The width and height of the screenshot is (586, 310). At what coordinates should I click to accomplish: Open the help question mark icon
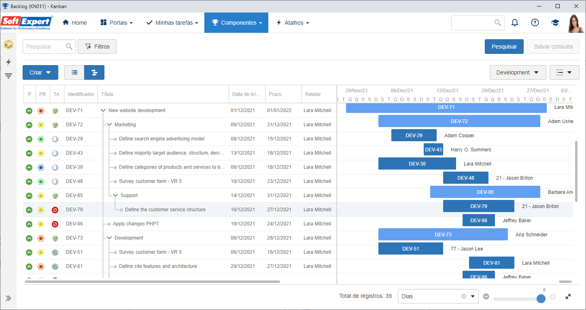(535, 23)
